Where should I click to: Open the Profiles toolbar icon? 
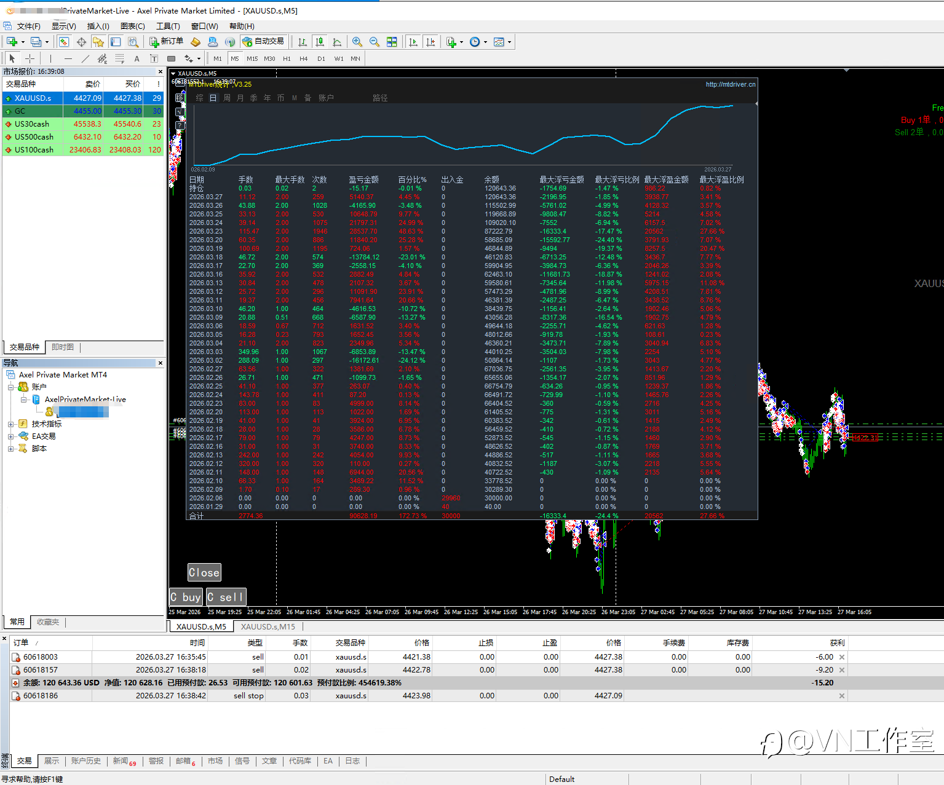pyautogui.click(x=36, y=42)
